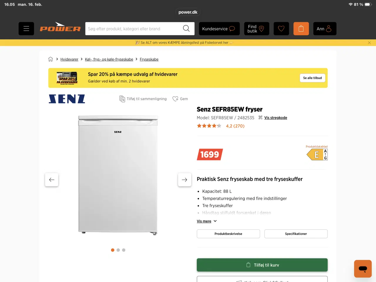376x282 pixels.
Task: Open the hamburger navigation menu
Action: point(26,28)
